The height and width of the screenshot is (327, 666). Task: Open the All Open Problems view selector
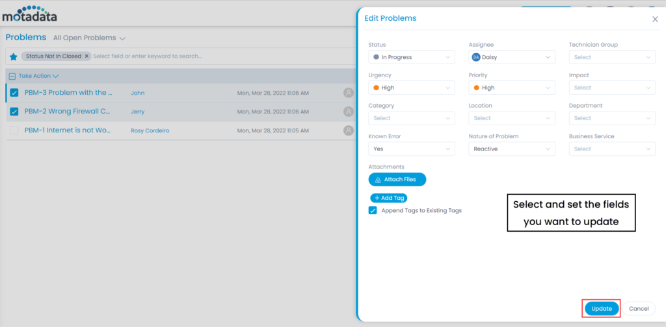[x=89, y=38]
